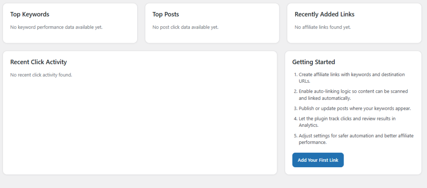Click the Top Posts card title

pos(166,14)
